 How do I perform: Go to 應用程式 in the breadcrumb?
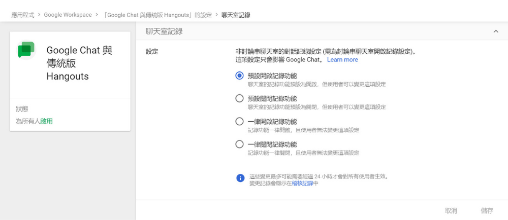click(x=23, y=15)
